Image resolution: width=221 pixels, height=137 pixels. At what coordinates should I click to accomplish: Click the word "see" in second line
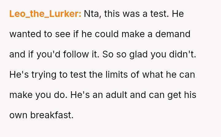tap(63, 35)
